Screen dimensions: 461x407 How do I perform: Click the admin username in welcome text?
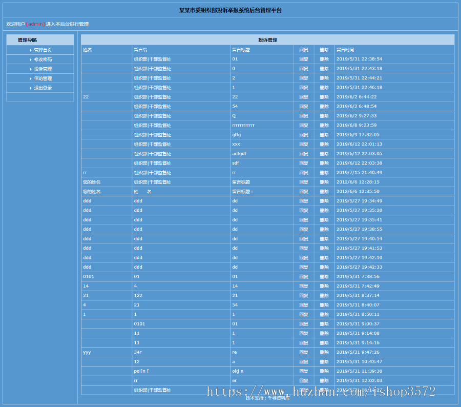(35, 24)
